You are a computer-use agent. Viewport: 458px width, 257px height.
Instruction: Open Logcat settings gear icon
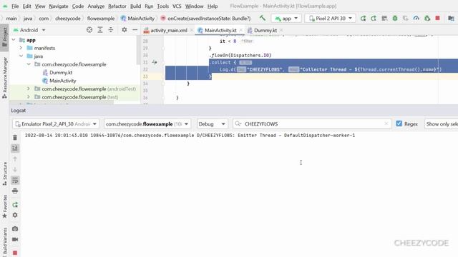[15, 215]
